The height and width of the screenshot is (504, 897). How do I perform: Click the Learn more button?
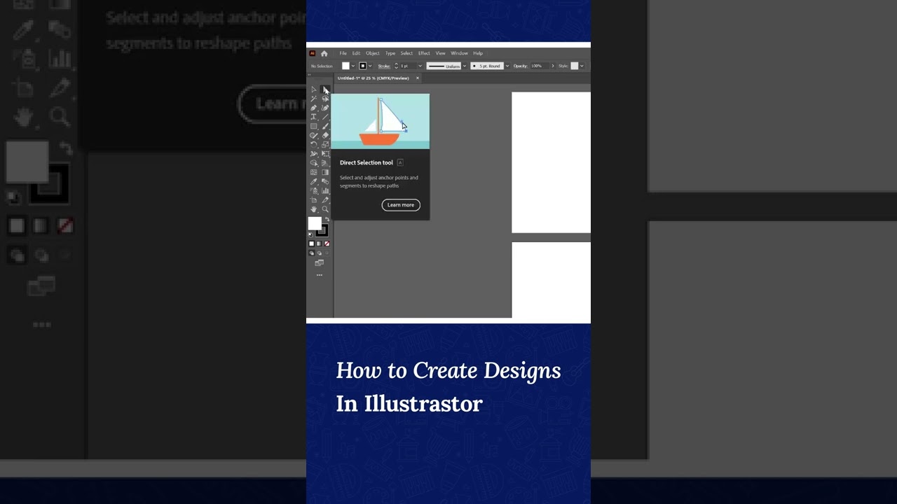(401, 205)
